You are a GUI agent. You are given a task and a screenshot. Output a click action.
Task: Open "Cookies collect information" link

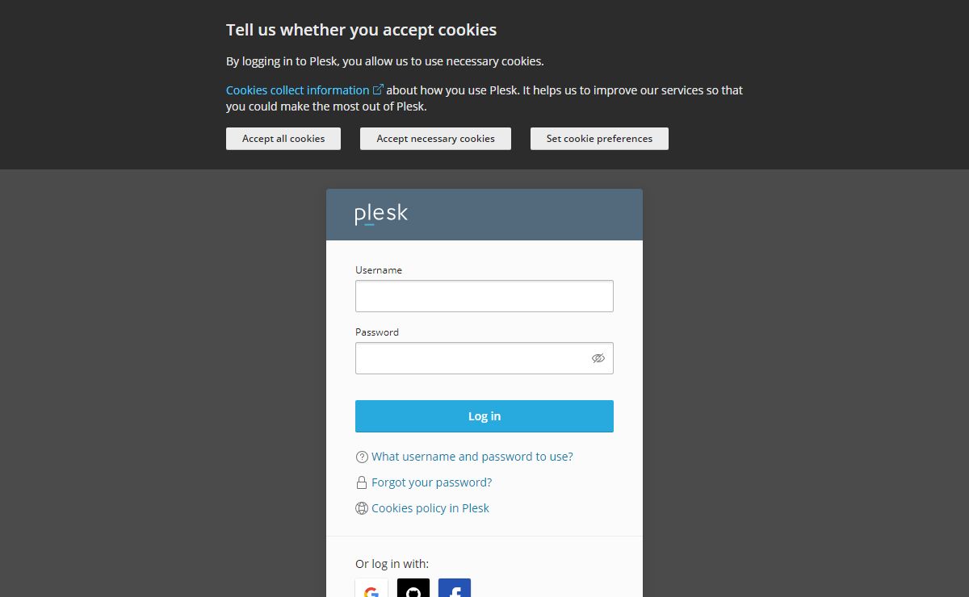tap(297, 90)
